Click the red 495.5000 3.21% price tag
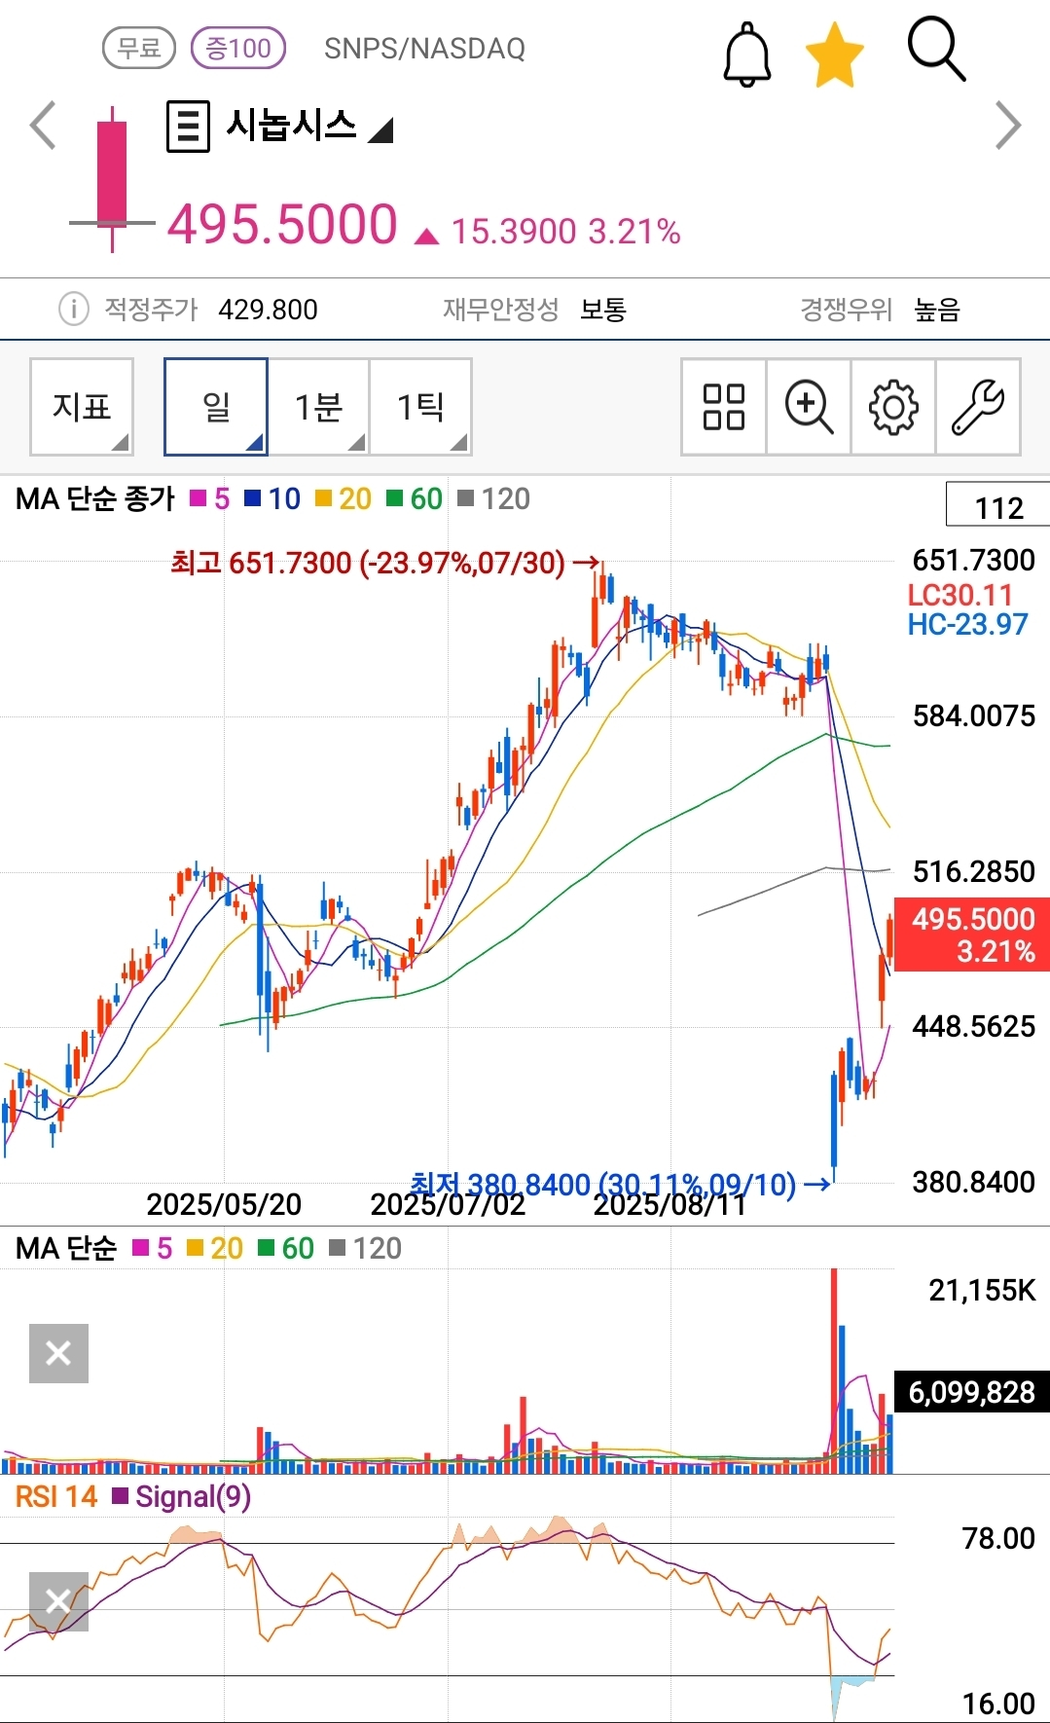Image resolution: width=1050 pixels, height=1723 pixels. (972, 935)
